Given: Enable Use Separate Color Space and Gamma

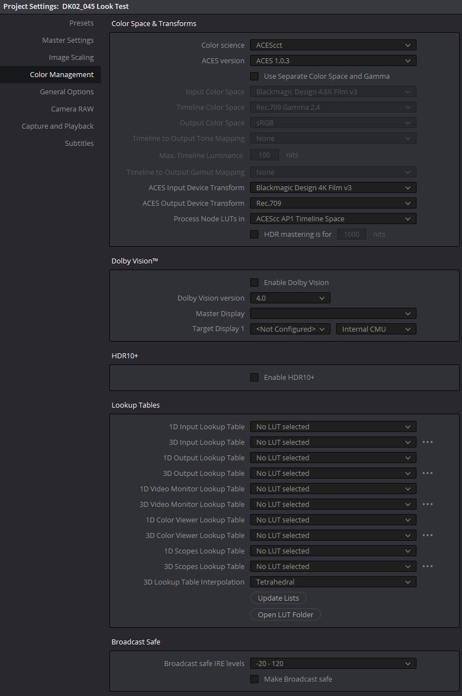Looking at the screenshot, I should [254, 76].
